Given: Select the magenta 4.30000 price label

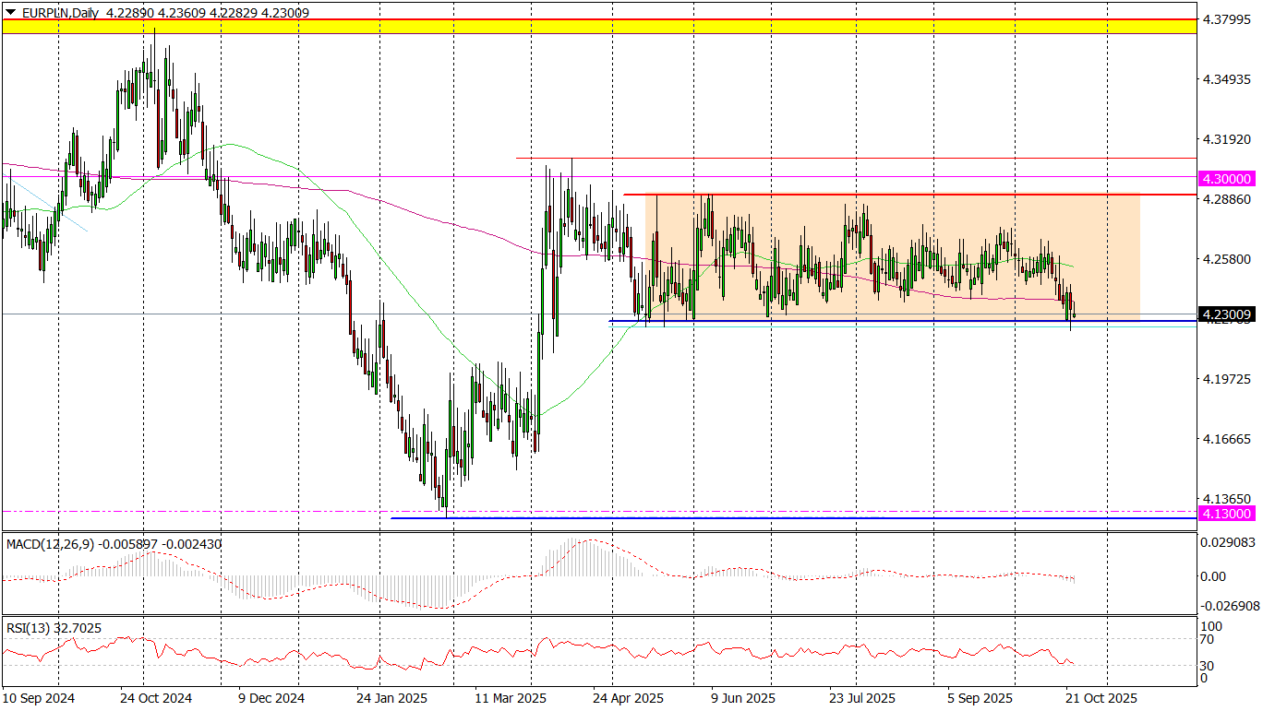Looking at the screenshot, I should pyautogui.click(x=1227, y=178).
